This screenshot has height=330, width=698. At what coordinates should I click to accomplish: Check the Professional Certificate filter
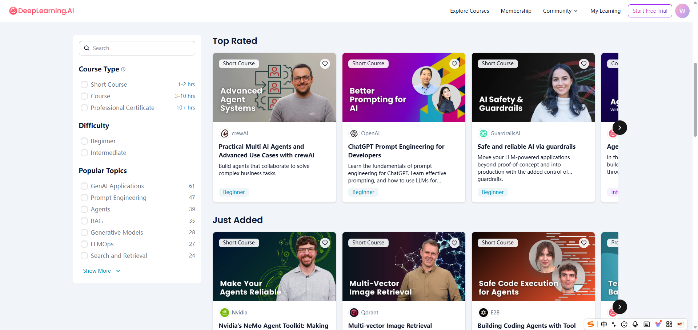click(84, 108)
